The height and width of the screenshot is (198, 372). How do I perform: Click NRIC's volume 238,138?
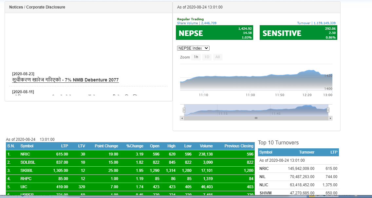(x=206, y=154)
